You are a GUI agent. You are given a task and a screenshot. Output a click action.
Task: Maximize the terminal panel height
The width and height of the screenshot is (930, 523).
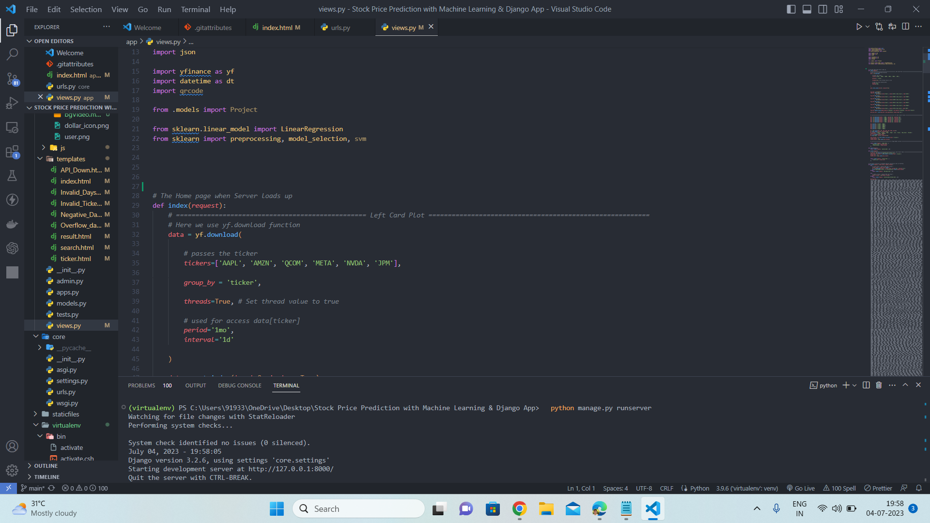905,385
